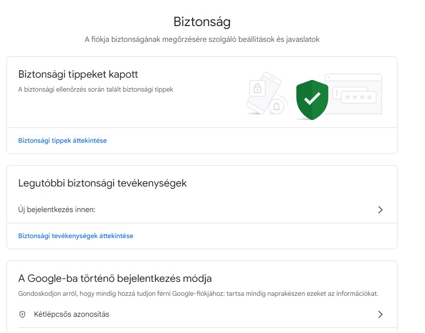425x333 pixels.
Task: Open Biztonsági tevékenységek áttekintése link
Action: click(x=75, y=236)
